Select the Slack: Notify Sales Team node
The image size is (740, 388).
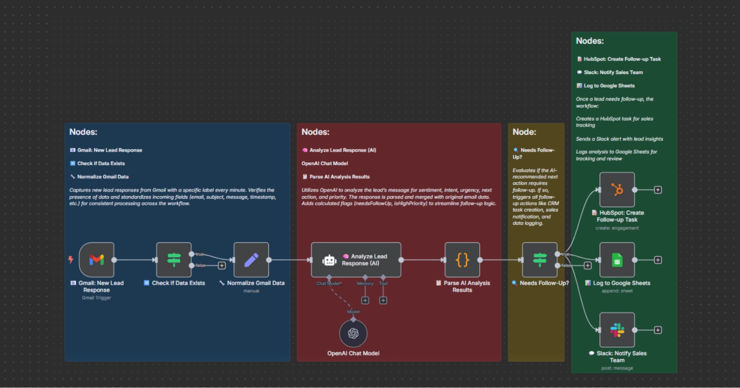(617, 330)
